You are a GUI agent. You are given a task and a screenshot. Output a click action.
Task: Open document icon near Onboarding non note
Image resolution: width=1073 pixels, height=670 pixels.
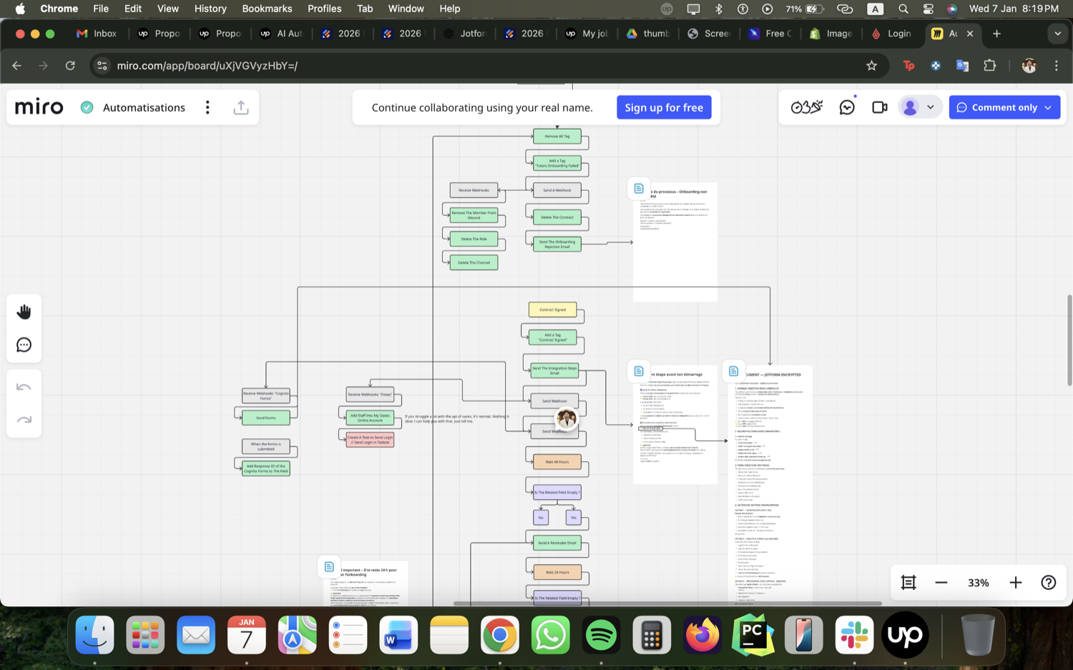click(639, 189)
